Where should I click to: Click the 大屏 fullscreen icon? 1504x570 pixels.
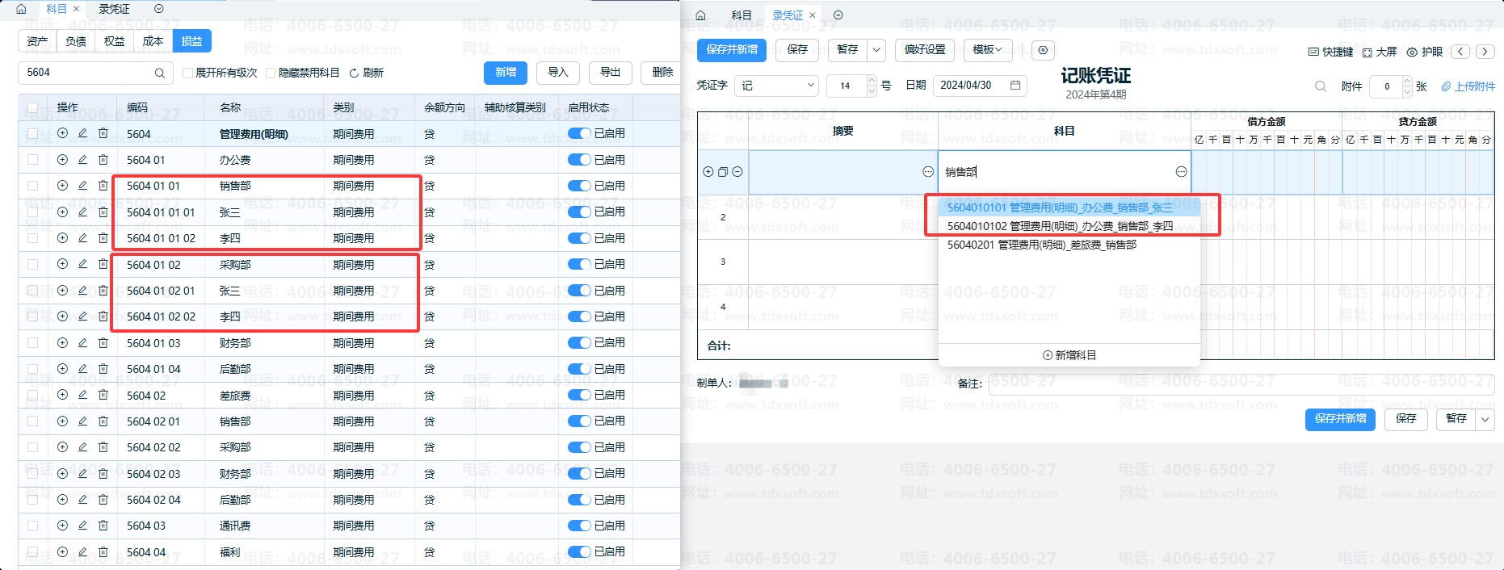[1367, 52]
